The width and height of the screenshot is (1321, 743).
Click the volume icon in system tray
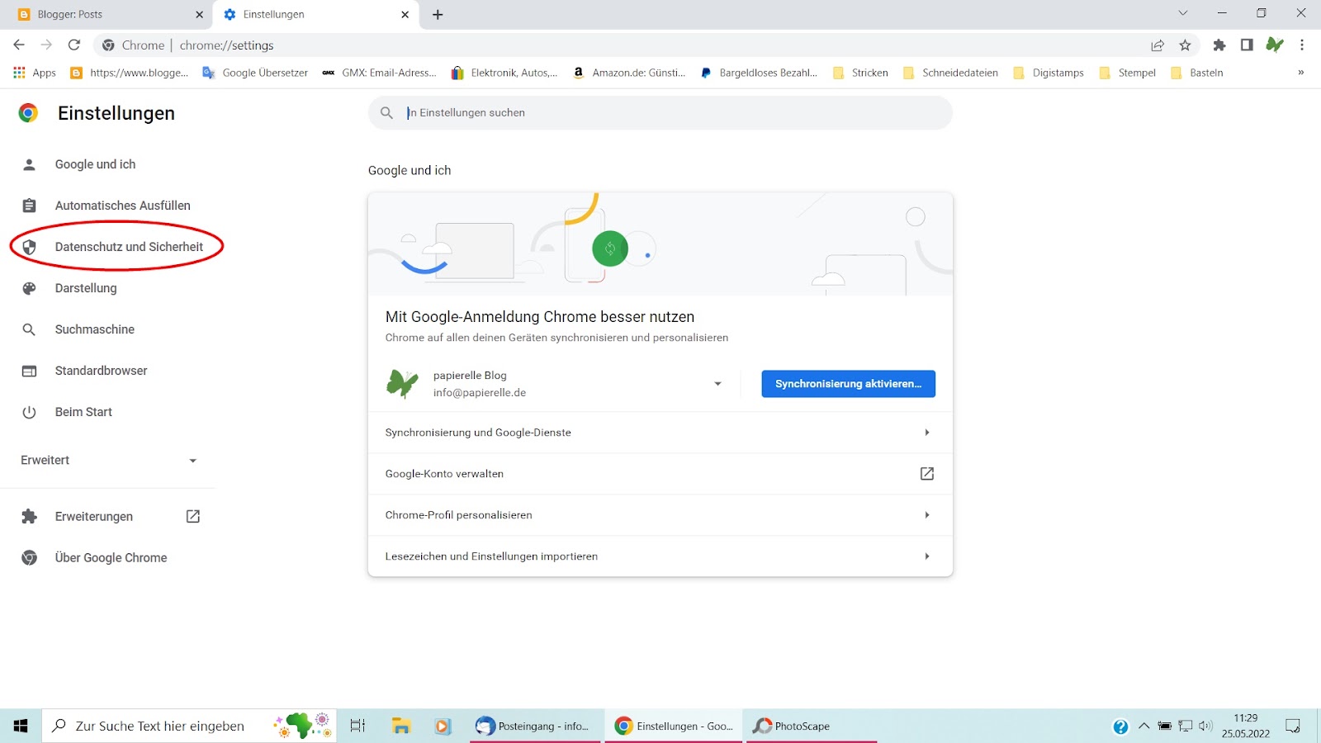pyautogui.click(x=1205, y=726)
